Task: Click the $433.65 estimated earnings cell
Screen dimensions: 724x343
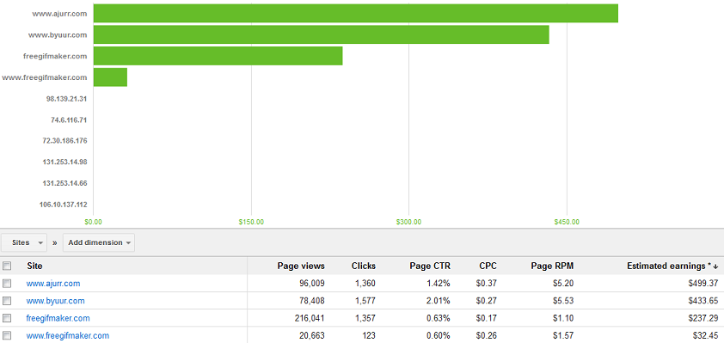Action: point(703,301)
